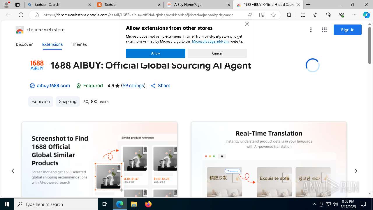Close the Taobao tab

click(159, 5)
